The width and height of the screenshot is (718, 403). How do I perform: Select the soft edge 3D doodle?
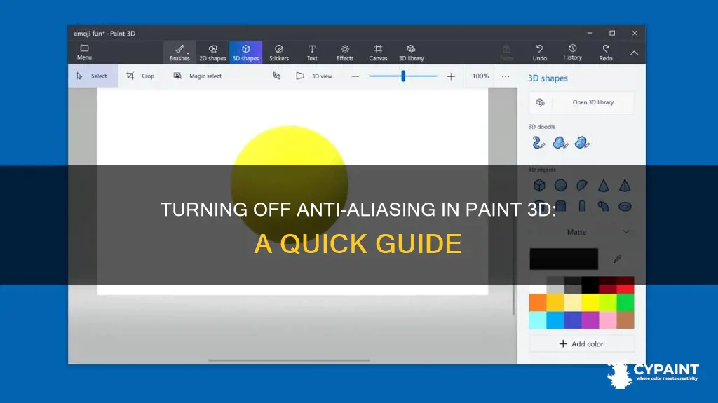[x=560, y=143]
